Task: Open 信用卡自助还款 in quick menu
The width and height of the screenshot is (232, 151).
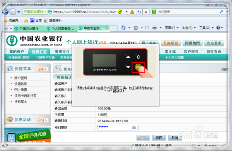Action: pyautogui.click(x=26, y=96)
